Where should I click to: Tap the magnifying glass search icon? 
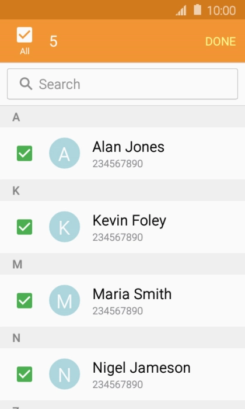click(x=26, y=84)
